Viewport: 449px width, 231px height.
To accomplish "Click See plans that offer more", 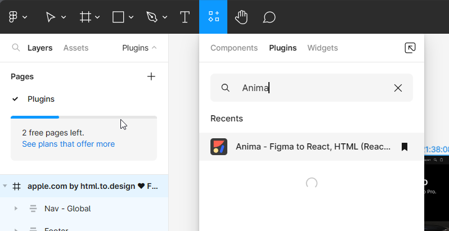I will point(68,144).
